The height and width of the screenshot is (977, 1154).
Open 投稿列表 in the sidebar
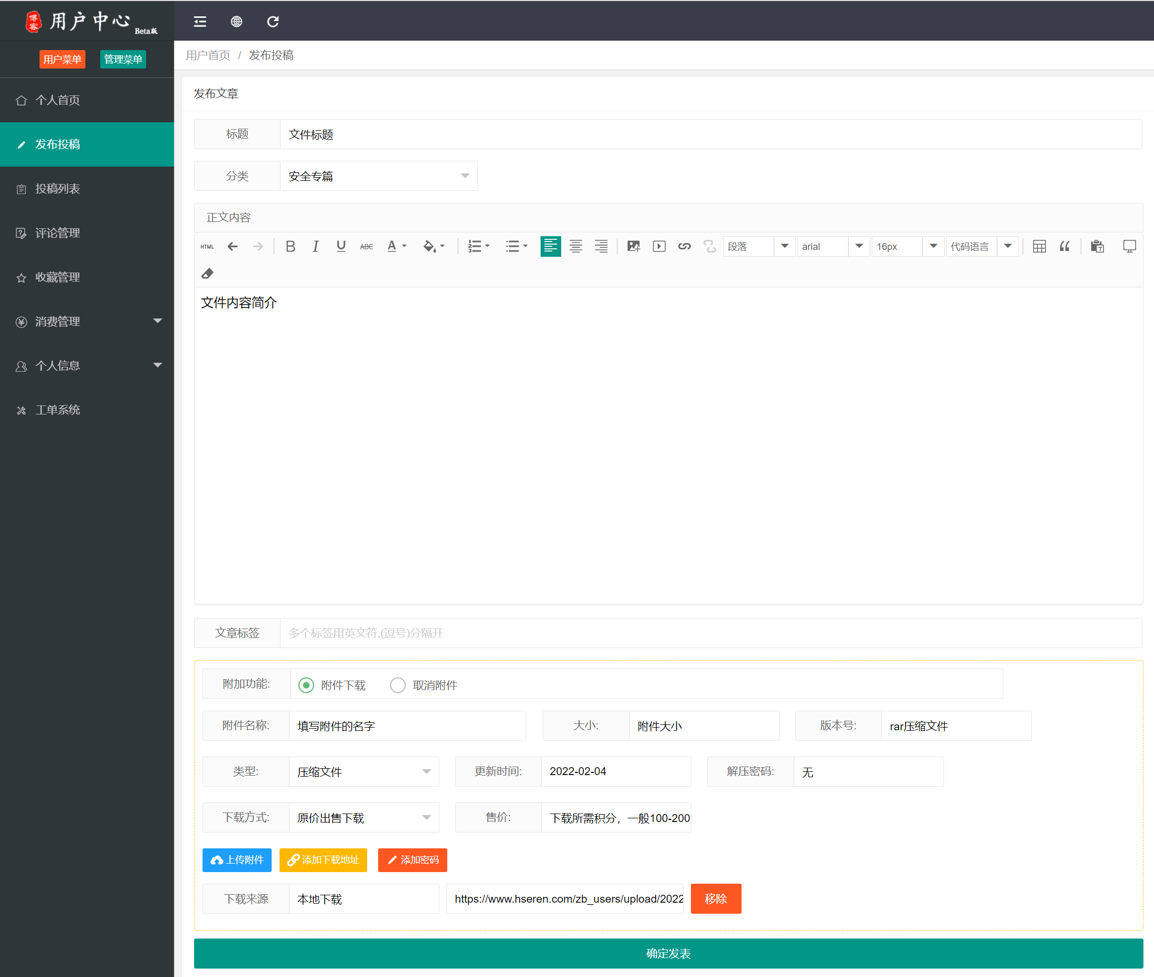[x=57, y=189]
